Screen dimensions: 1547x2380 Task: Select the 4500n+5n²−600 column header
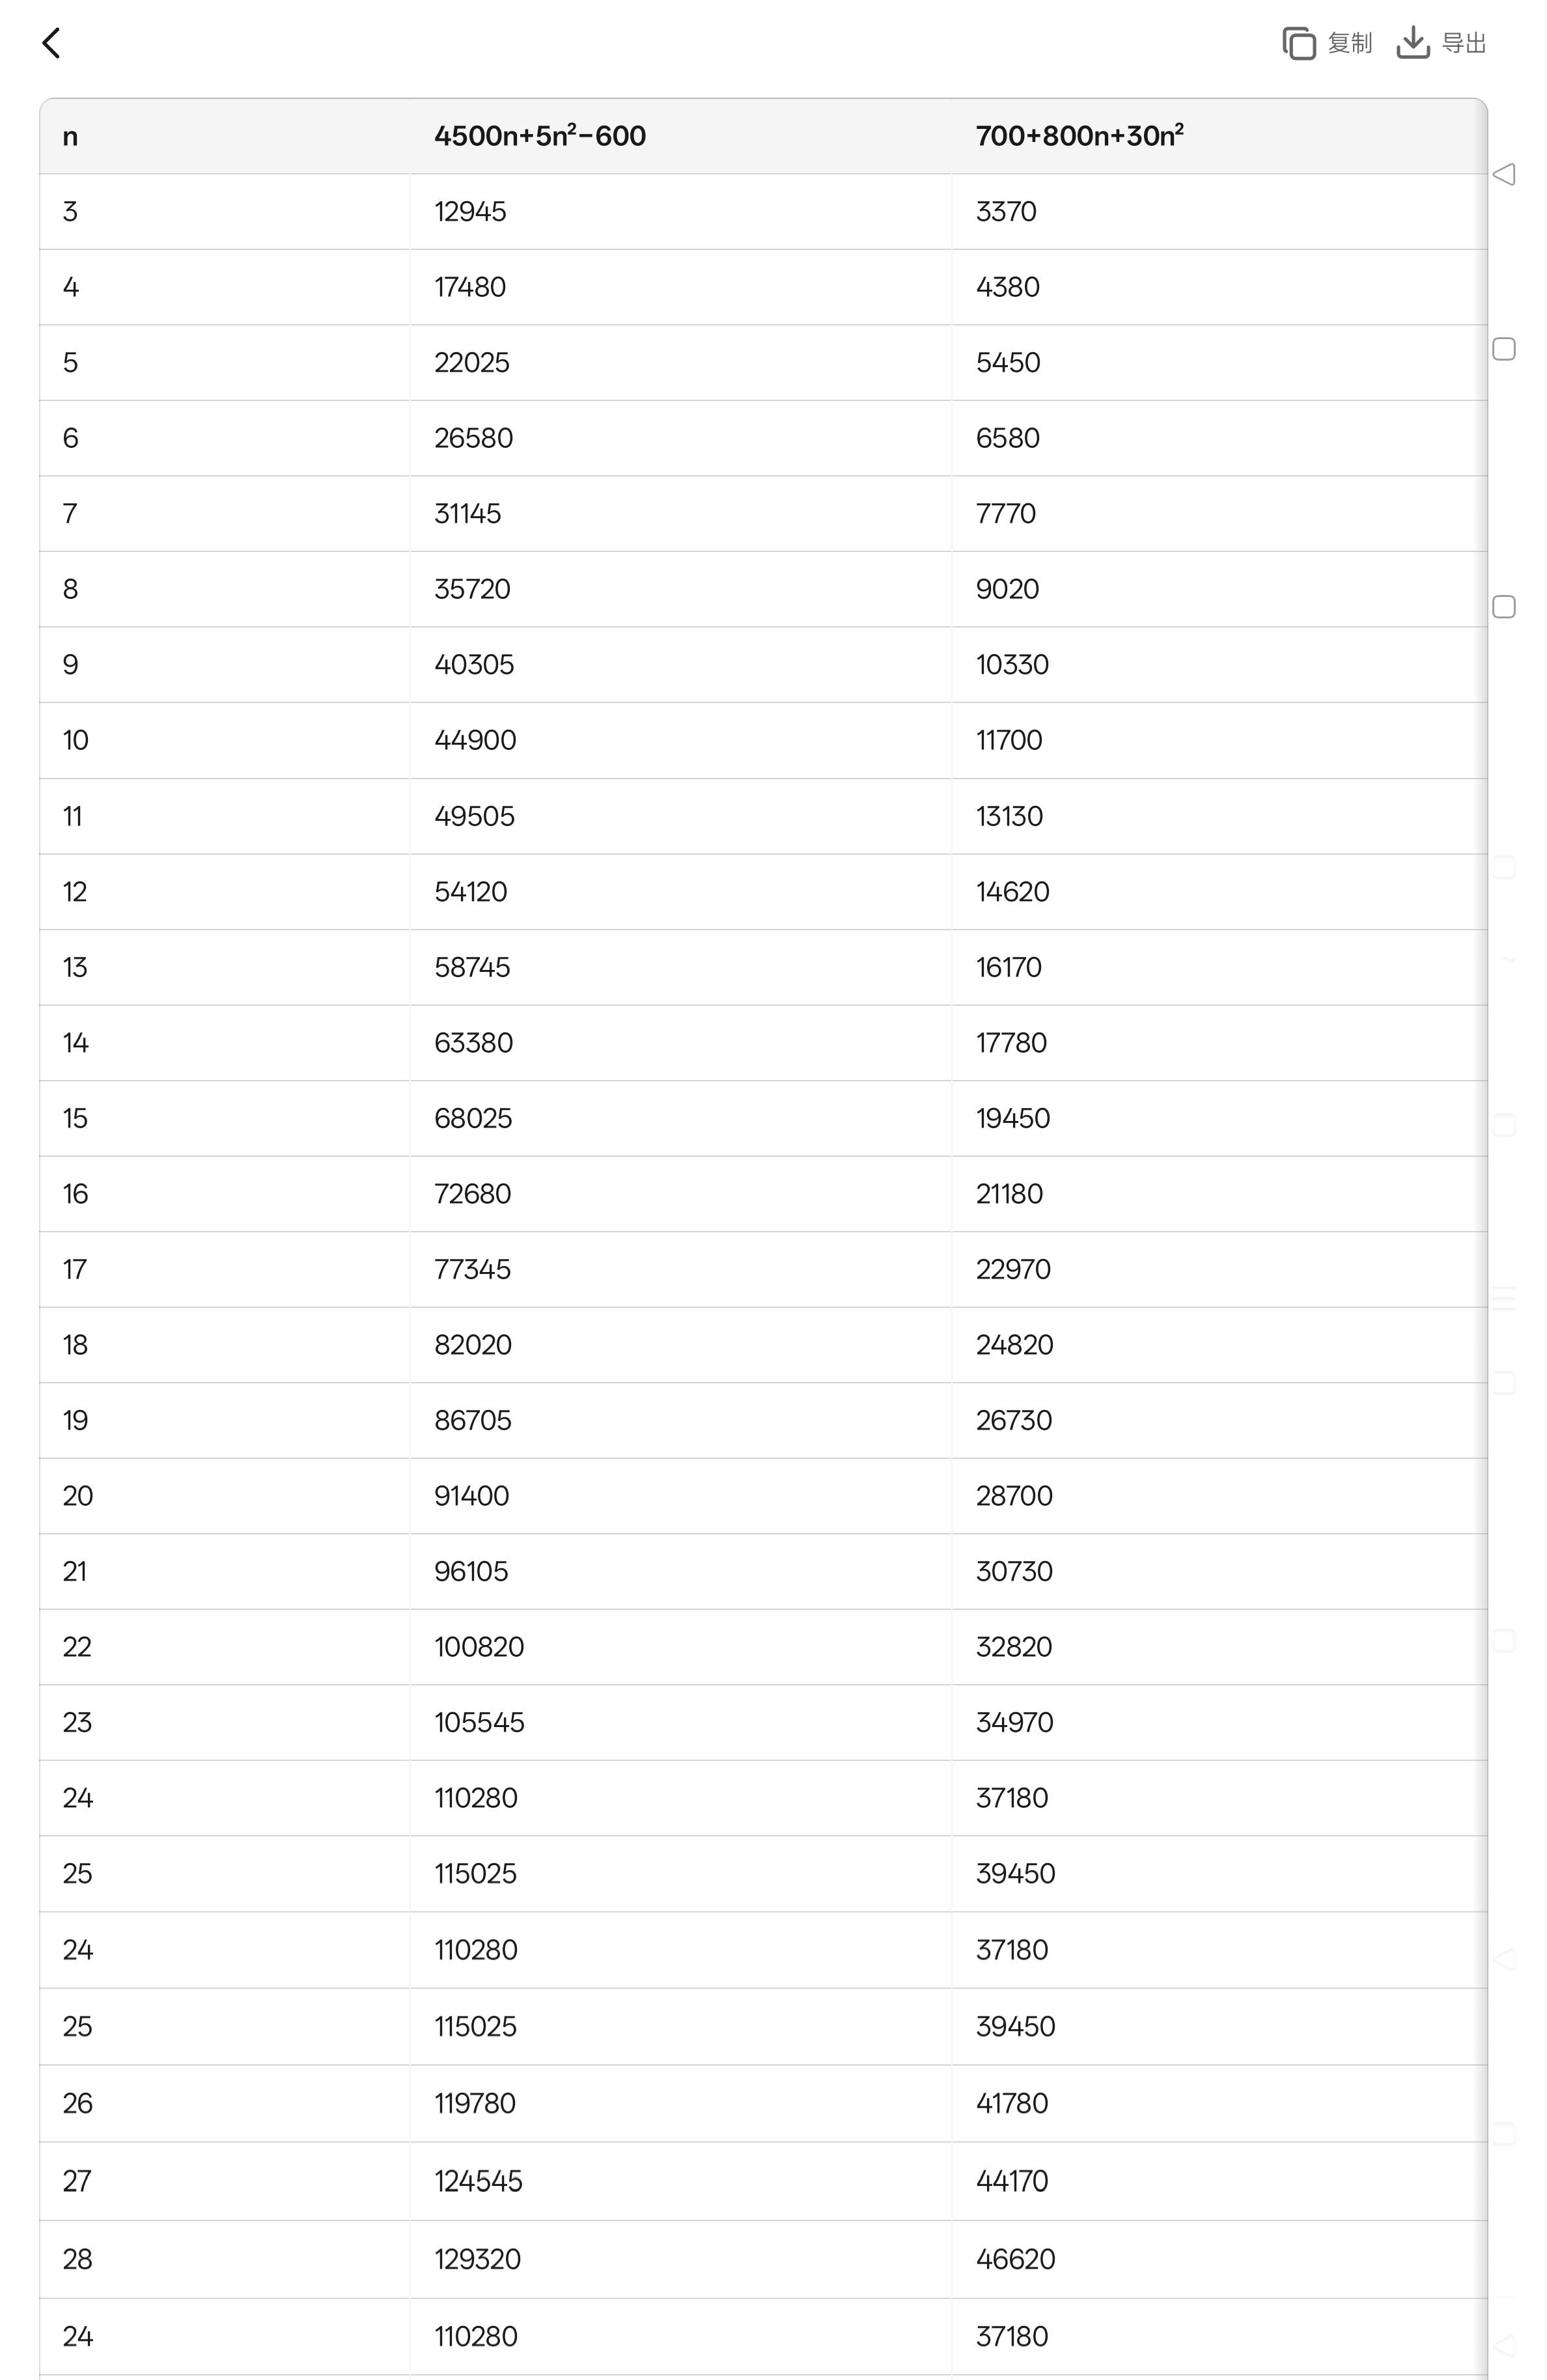pos(540,137)
